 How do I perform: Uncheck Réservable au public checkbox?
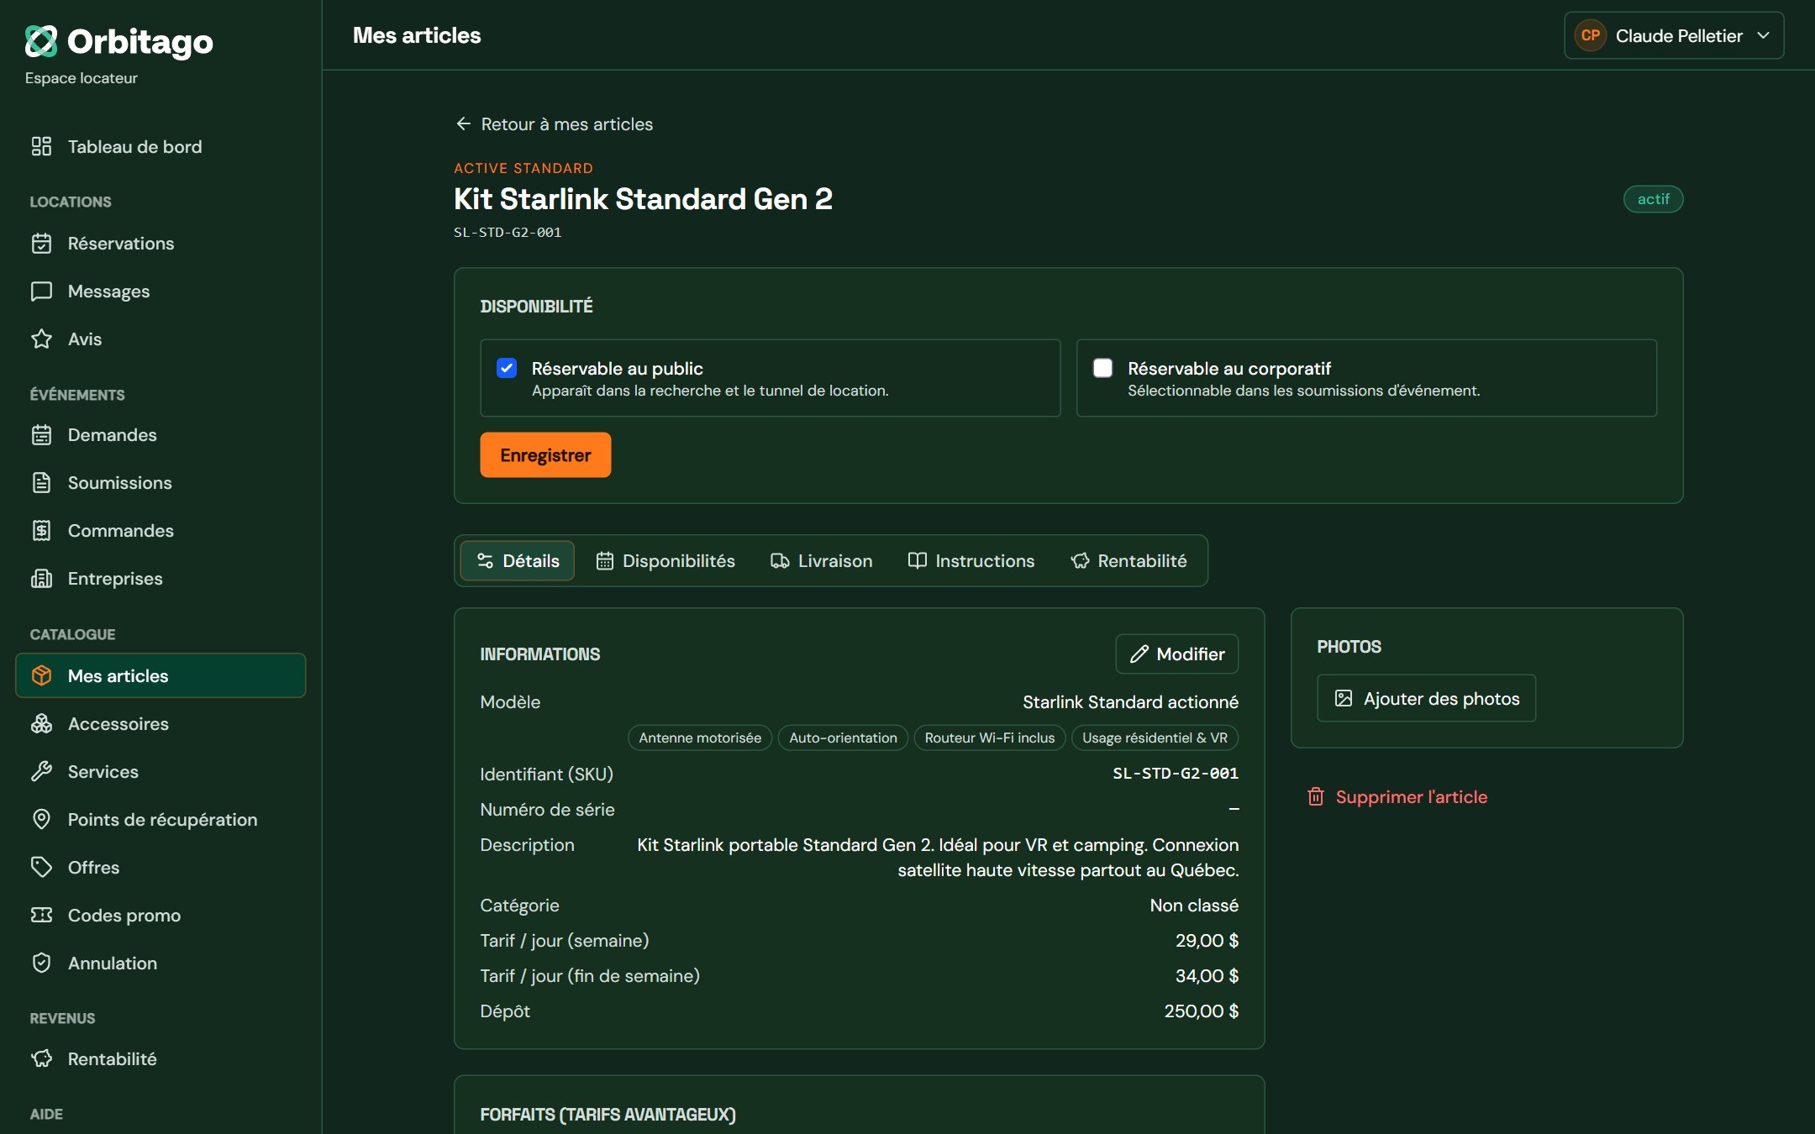pyautogui.click(x=507, y=368)
